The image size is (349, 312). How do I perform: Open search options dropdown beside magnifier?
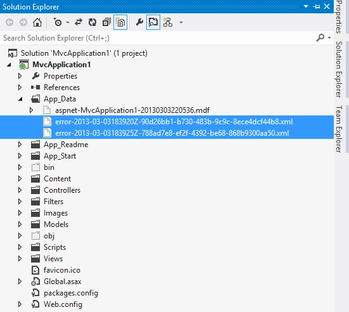tap(329, 37)
